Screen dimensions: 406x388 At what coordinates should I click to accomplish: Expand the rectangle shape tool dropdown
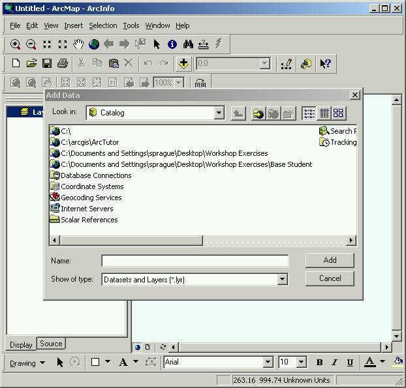(x=108, y=362)
